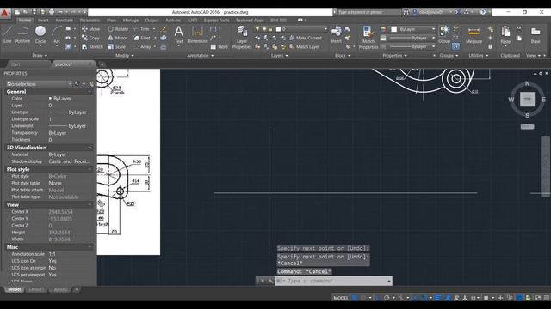Expand the Annotation panel dropdown
Viewport: 551px width, 309px height.
pyautogui.click(x=201, y=55)
